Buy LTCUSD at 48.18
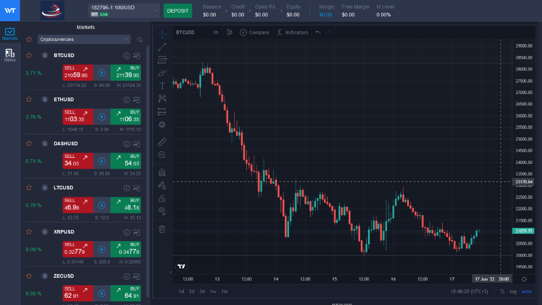 click(125, 205)
